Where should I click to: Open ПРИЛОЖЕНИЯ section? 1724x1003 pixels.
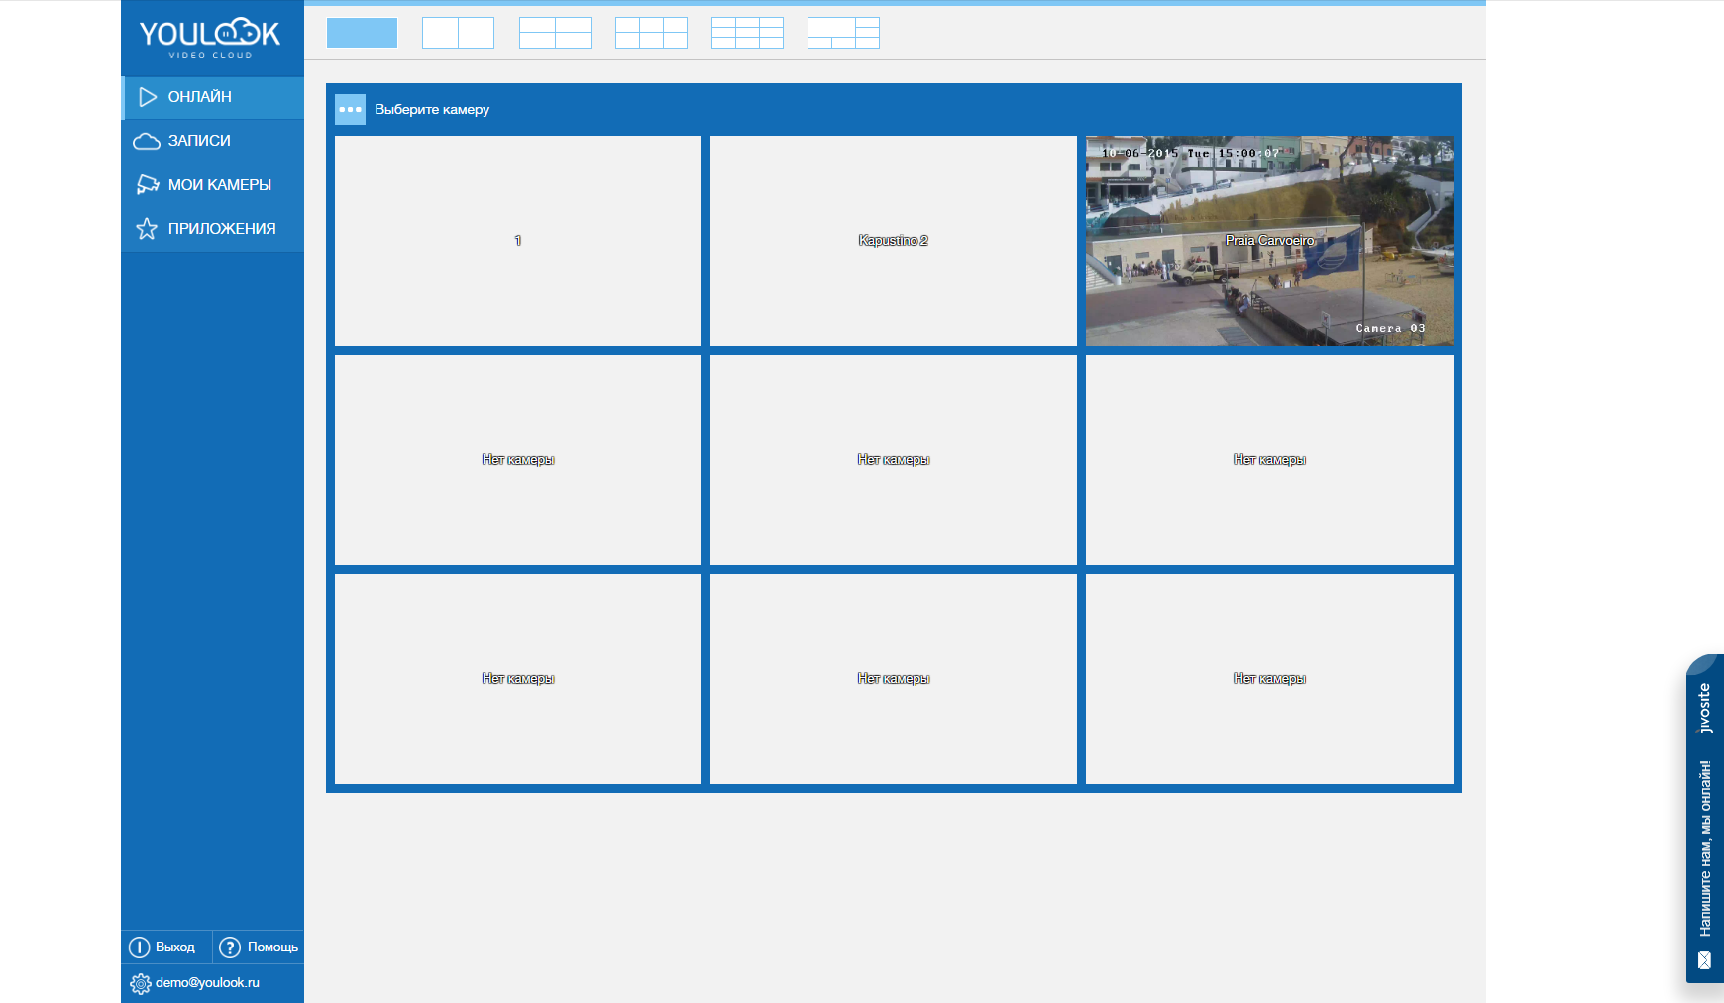(x=212, y=229)
